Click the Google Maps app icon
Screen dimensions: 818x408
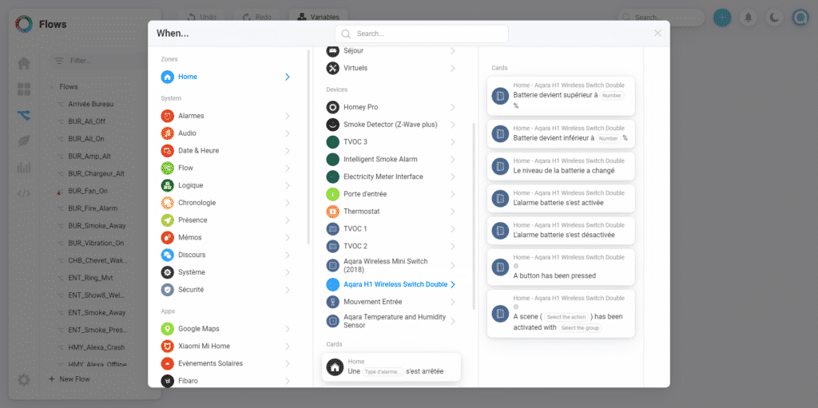pyautogui.click(x=168, y=329)
